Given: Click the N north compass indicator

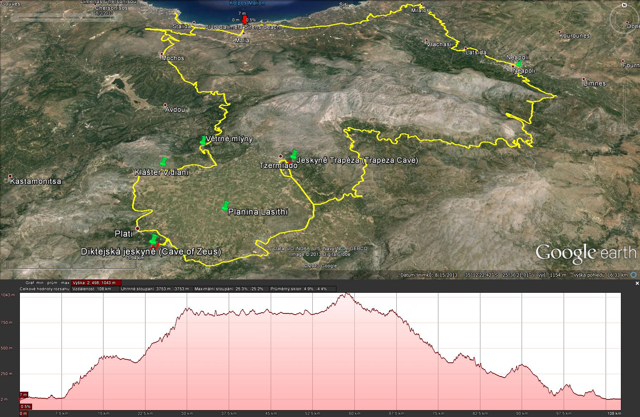Looking at the screenshot, I should [x=624, y=5].
